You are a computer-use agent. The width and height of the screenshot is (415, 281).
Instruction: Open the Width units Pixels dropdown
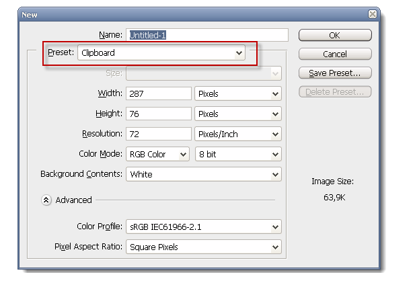pos(238,93)
